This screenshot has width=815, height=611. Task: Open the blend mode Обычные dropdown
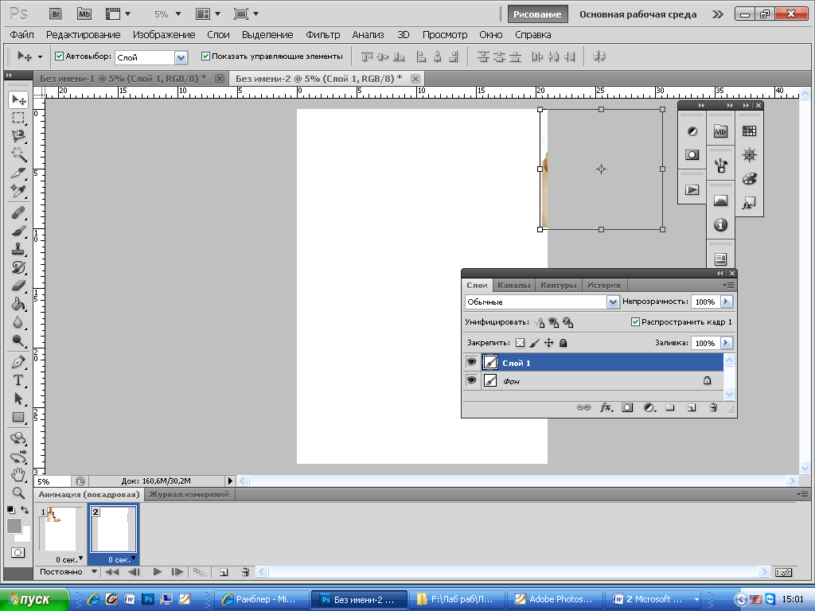[613, 302]
